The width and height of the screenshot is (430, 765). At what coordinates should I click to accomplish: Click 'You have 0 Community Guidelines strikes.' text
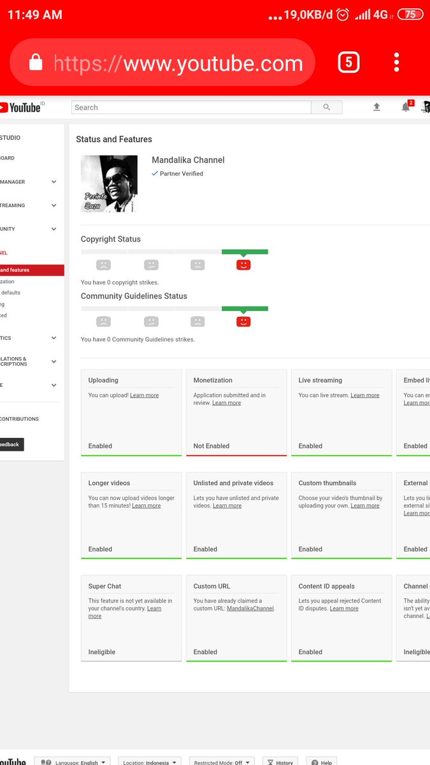click(x=138, y=339)
